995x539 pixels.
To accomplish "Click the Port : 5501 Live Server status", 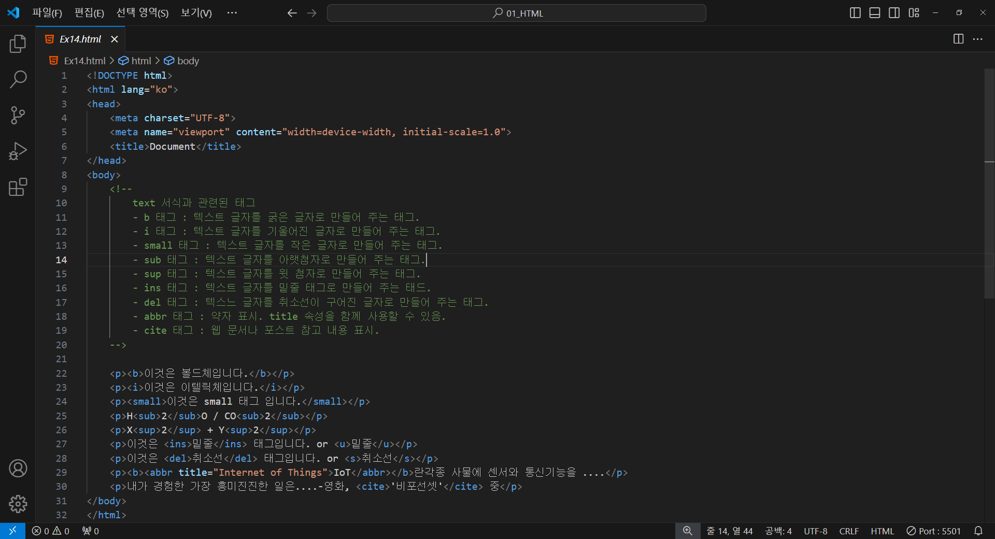I will 934,531.
